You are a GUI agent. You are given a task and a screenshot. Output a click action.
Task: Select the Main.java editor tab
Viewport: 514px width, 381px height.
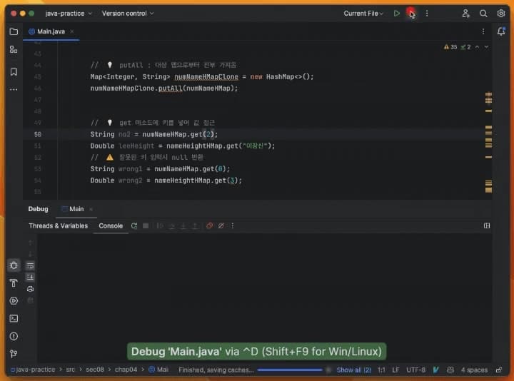pos(51,31)
